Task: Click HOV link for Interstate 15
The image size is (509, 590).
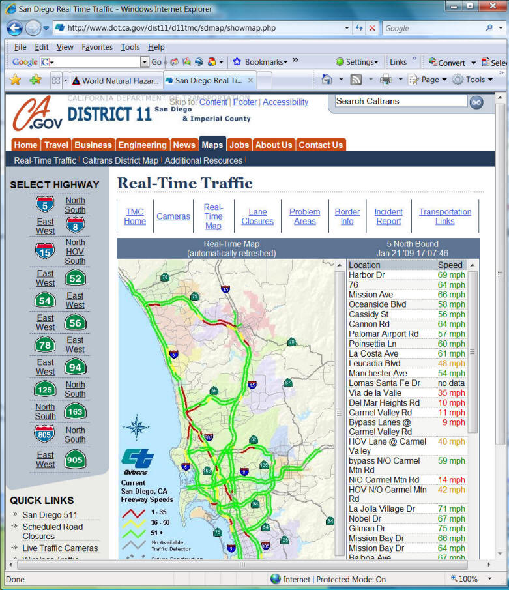Action: 75,252
